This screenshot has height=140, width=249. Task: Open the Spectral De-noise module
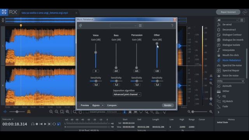(x=232, y=65)
